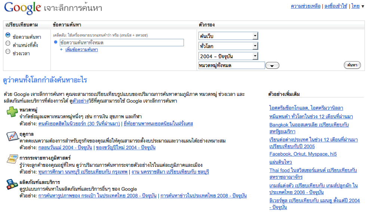Open the 2004 – ปัจจุบัน time range dropdown

228,56
